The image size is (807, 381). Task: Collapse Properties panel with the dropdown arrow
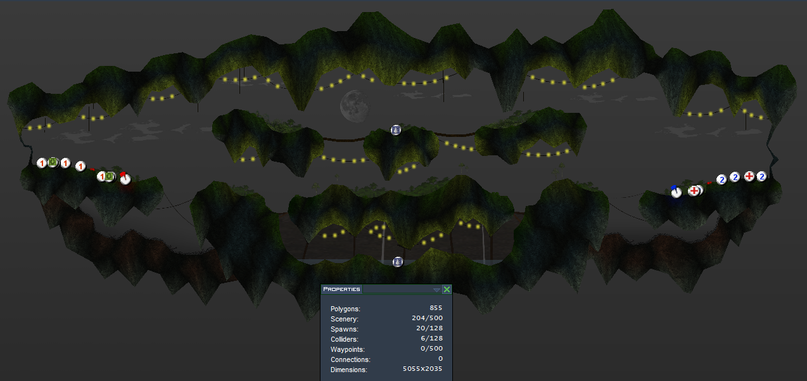[436, 290]
